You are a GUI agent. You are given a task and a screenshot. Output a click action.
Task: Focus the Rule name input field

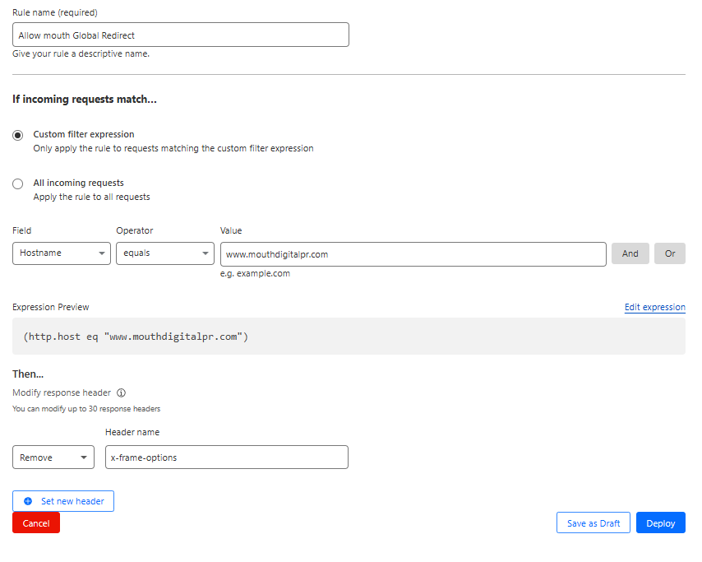pos(181,35)
